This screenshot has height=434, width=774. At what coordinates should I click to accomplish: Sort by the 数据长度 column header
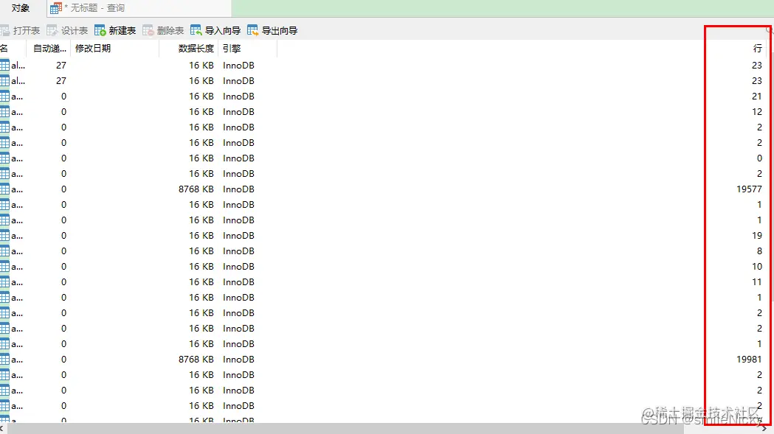(x=196, y=49)
